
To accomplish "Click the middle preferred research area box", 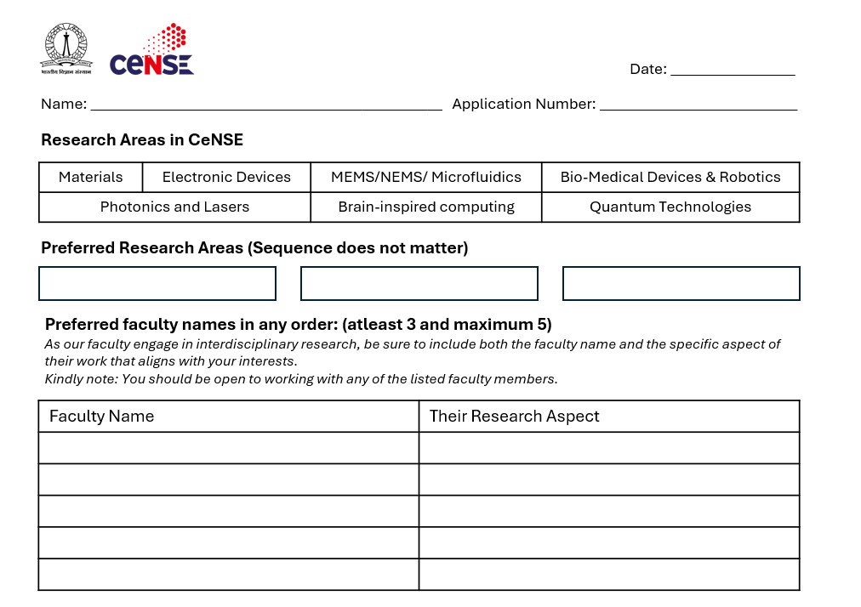I will 419,283.
